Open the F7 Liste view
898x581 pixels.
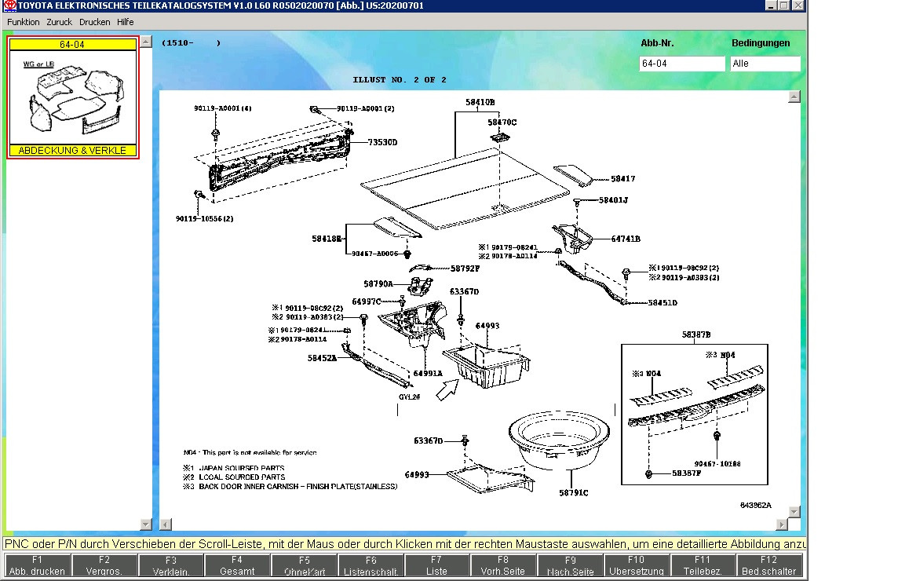point(436,565)
